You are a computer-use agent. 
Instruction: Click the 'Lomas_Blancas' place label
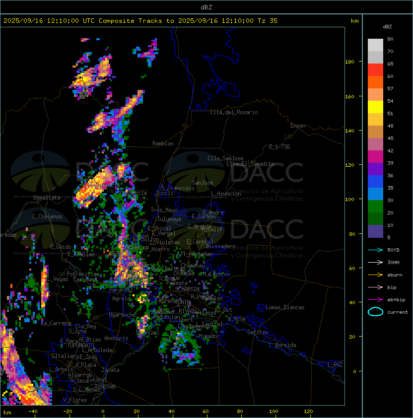point(285,307)
